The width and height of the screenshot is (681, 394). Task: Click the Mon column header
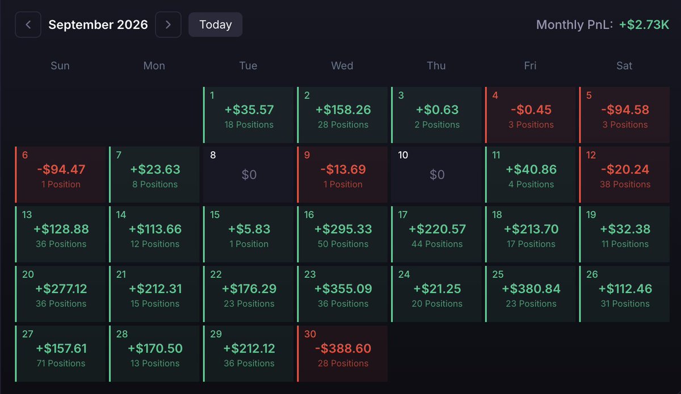click(x=154, y=66)
